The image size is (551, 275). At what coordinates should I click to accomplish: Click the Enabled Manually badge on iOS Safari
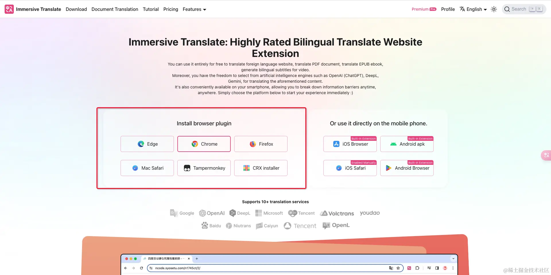(x=364, y=163)
